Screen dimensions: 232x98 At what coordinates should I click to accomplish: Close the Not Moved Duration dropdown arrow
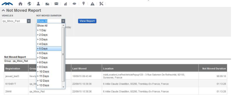coord(63,21)
